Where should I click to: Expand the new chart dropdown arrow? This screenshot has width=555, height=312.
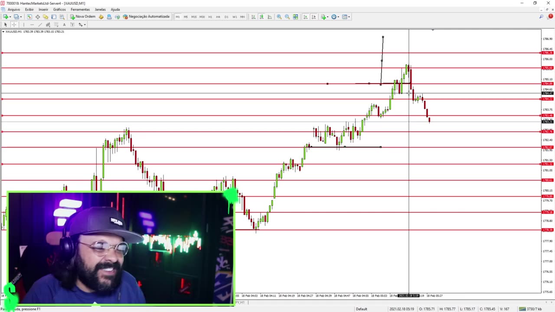[x=10, y=17]
